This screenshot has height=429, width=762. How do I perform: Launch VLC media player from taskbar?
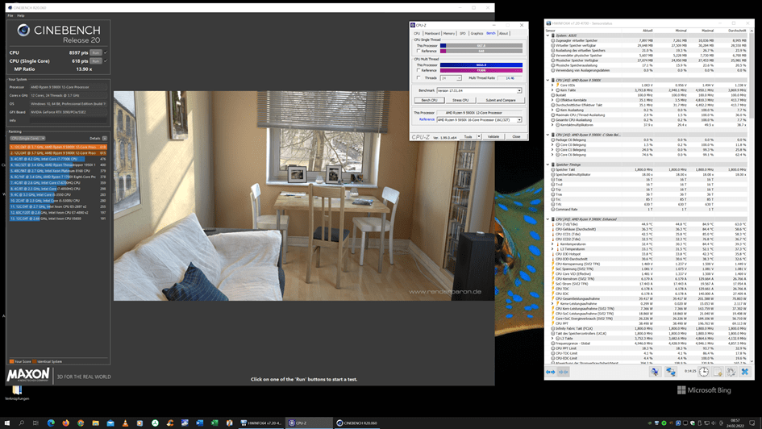pyautogui.click(x=125, y=423)
